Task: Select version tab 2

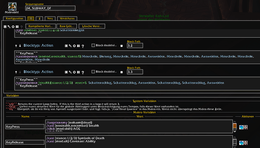Action: 40,18
